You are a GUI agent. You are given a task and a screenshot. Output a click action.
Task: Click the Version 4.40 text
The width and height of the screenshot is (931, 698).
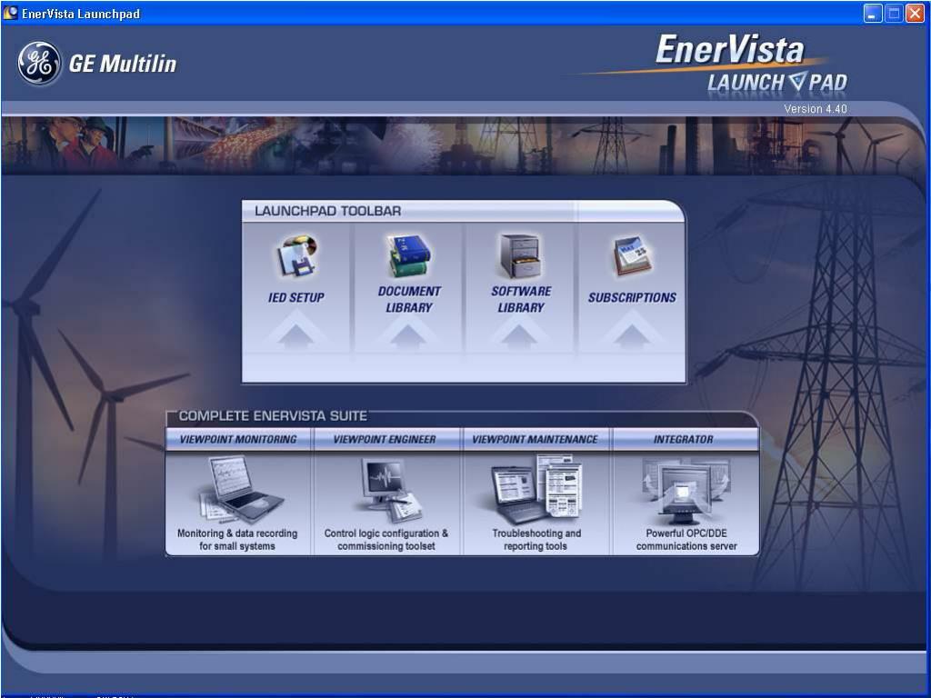point(816,109)
